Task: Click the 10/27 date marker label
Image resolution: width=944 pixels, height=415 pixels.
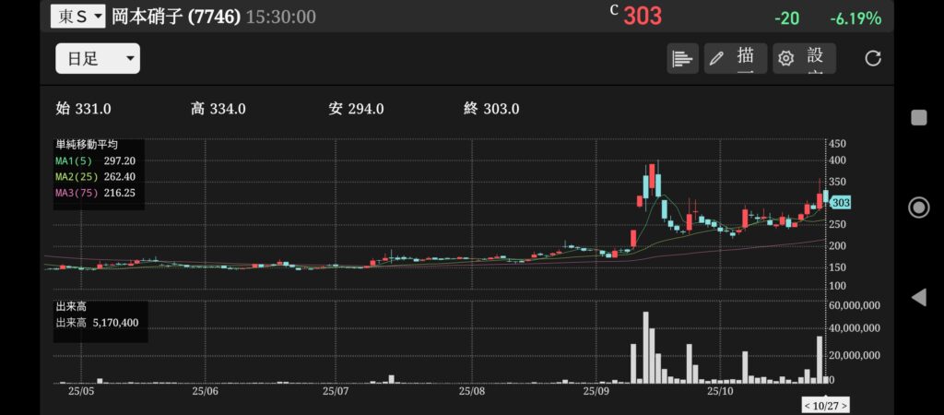Action: [x=825, y=405]
